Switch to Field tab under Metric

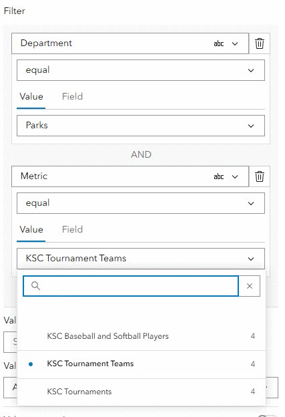[72, 229]
